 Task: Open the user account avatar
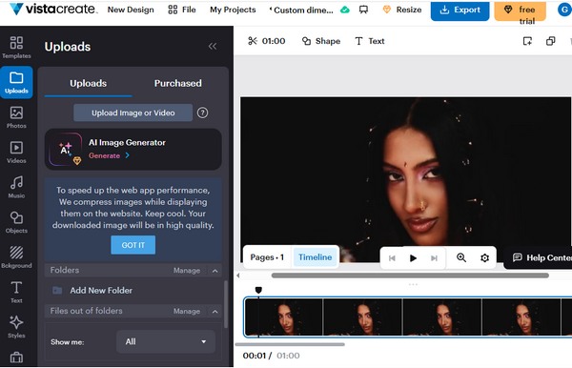(x=564, y=10)
